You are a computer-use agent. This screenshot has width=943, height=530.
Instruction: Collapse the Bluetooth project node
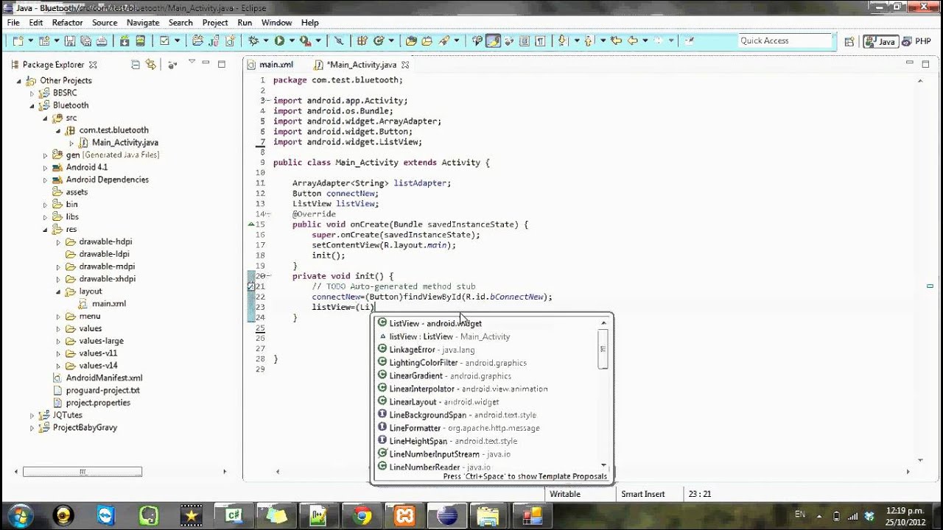[x=32, y=106]
